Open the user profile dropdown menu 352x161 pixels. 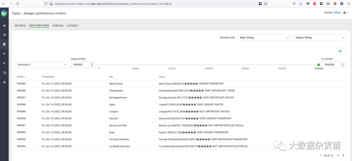coord(345,13)
